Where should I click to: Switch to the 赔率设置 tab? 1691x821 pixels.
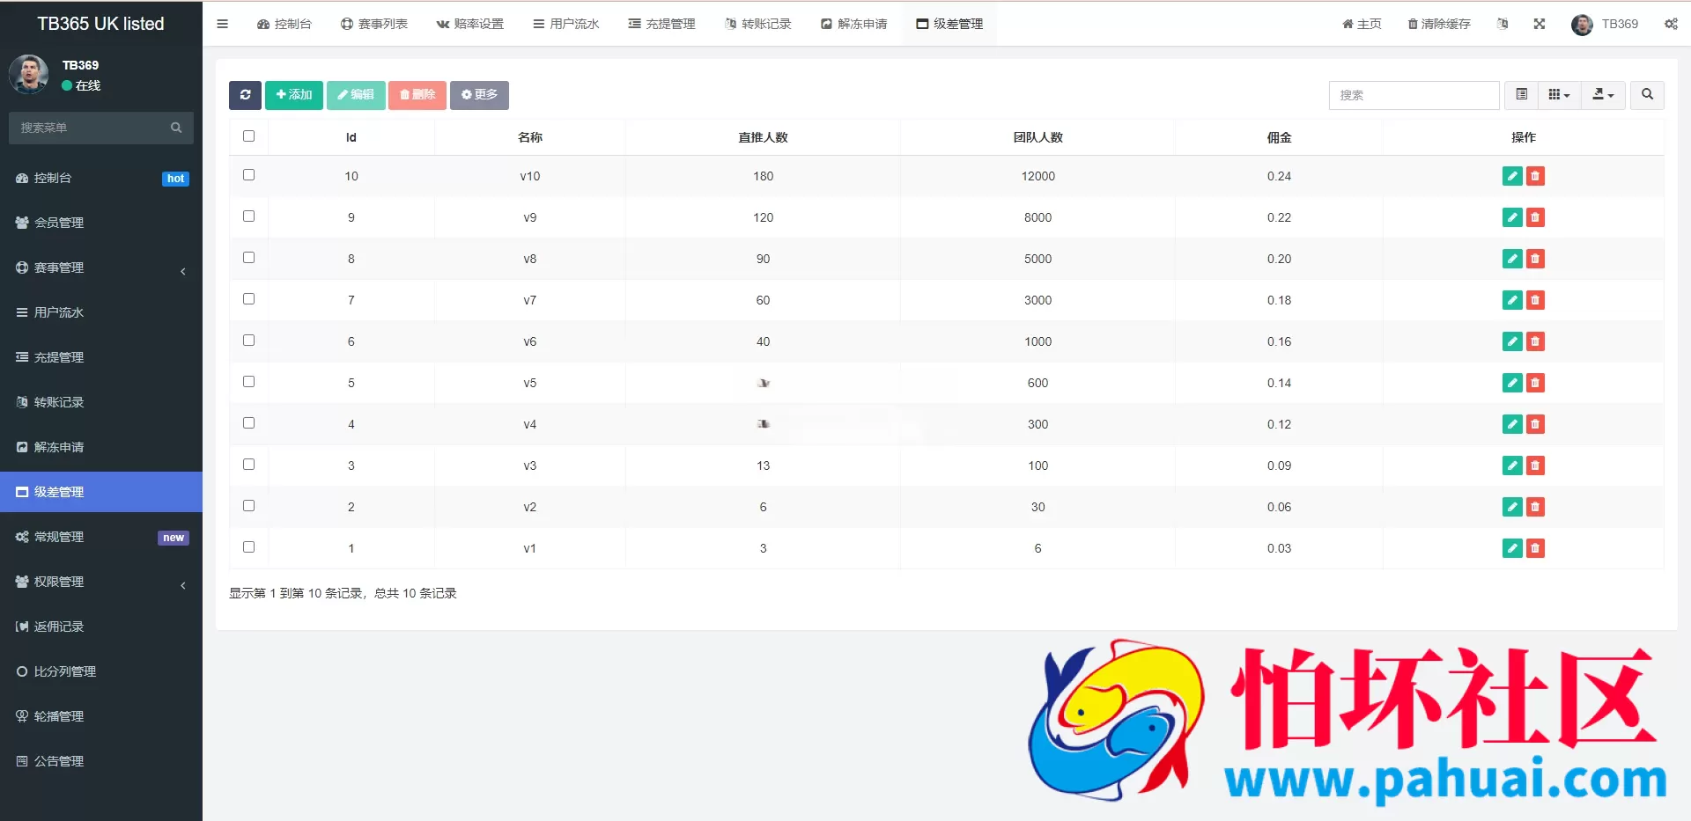click(470, 24)
